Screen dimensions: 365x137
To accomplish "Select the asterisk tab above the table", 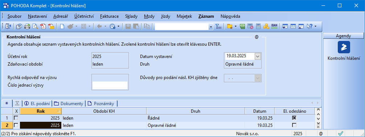I will (7, 103).
